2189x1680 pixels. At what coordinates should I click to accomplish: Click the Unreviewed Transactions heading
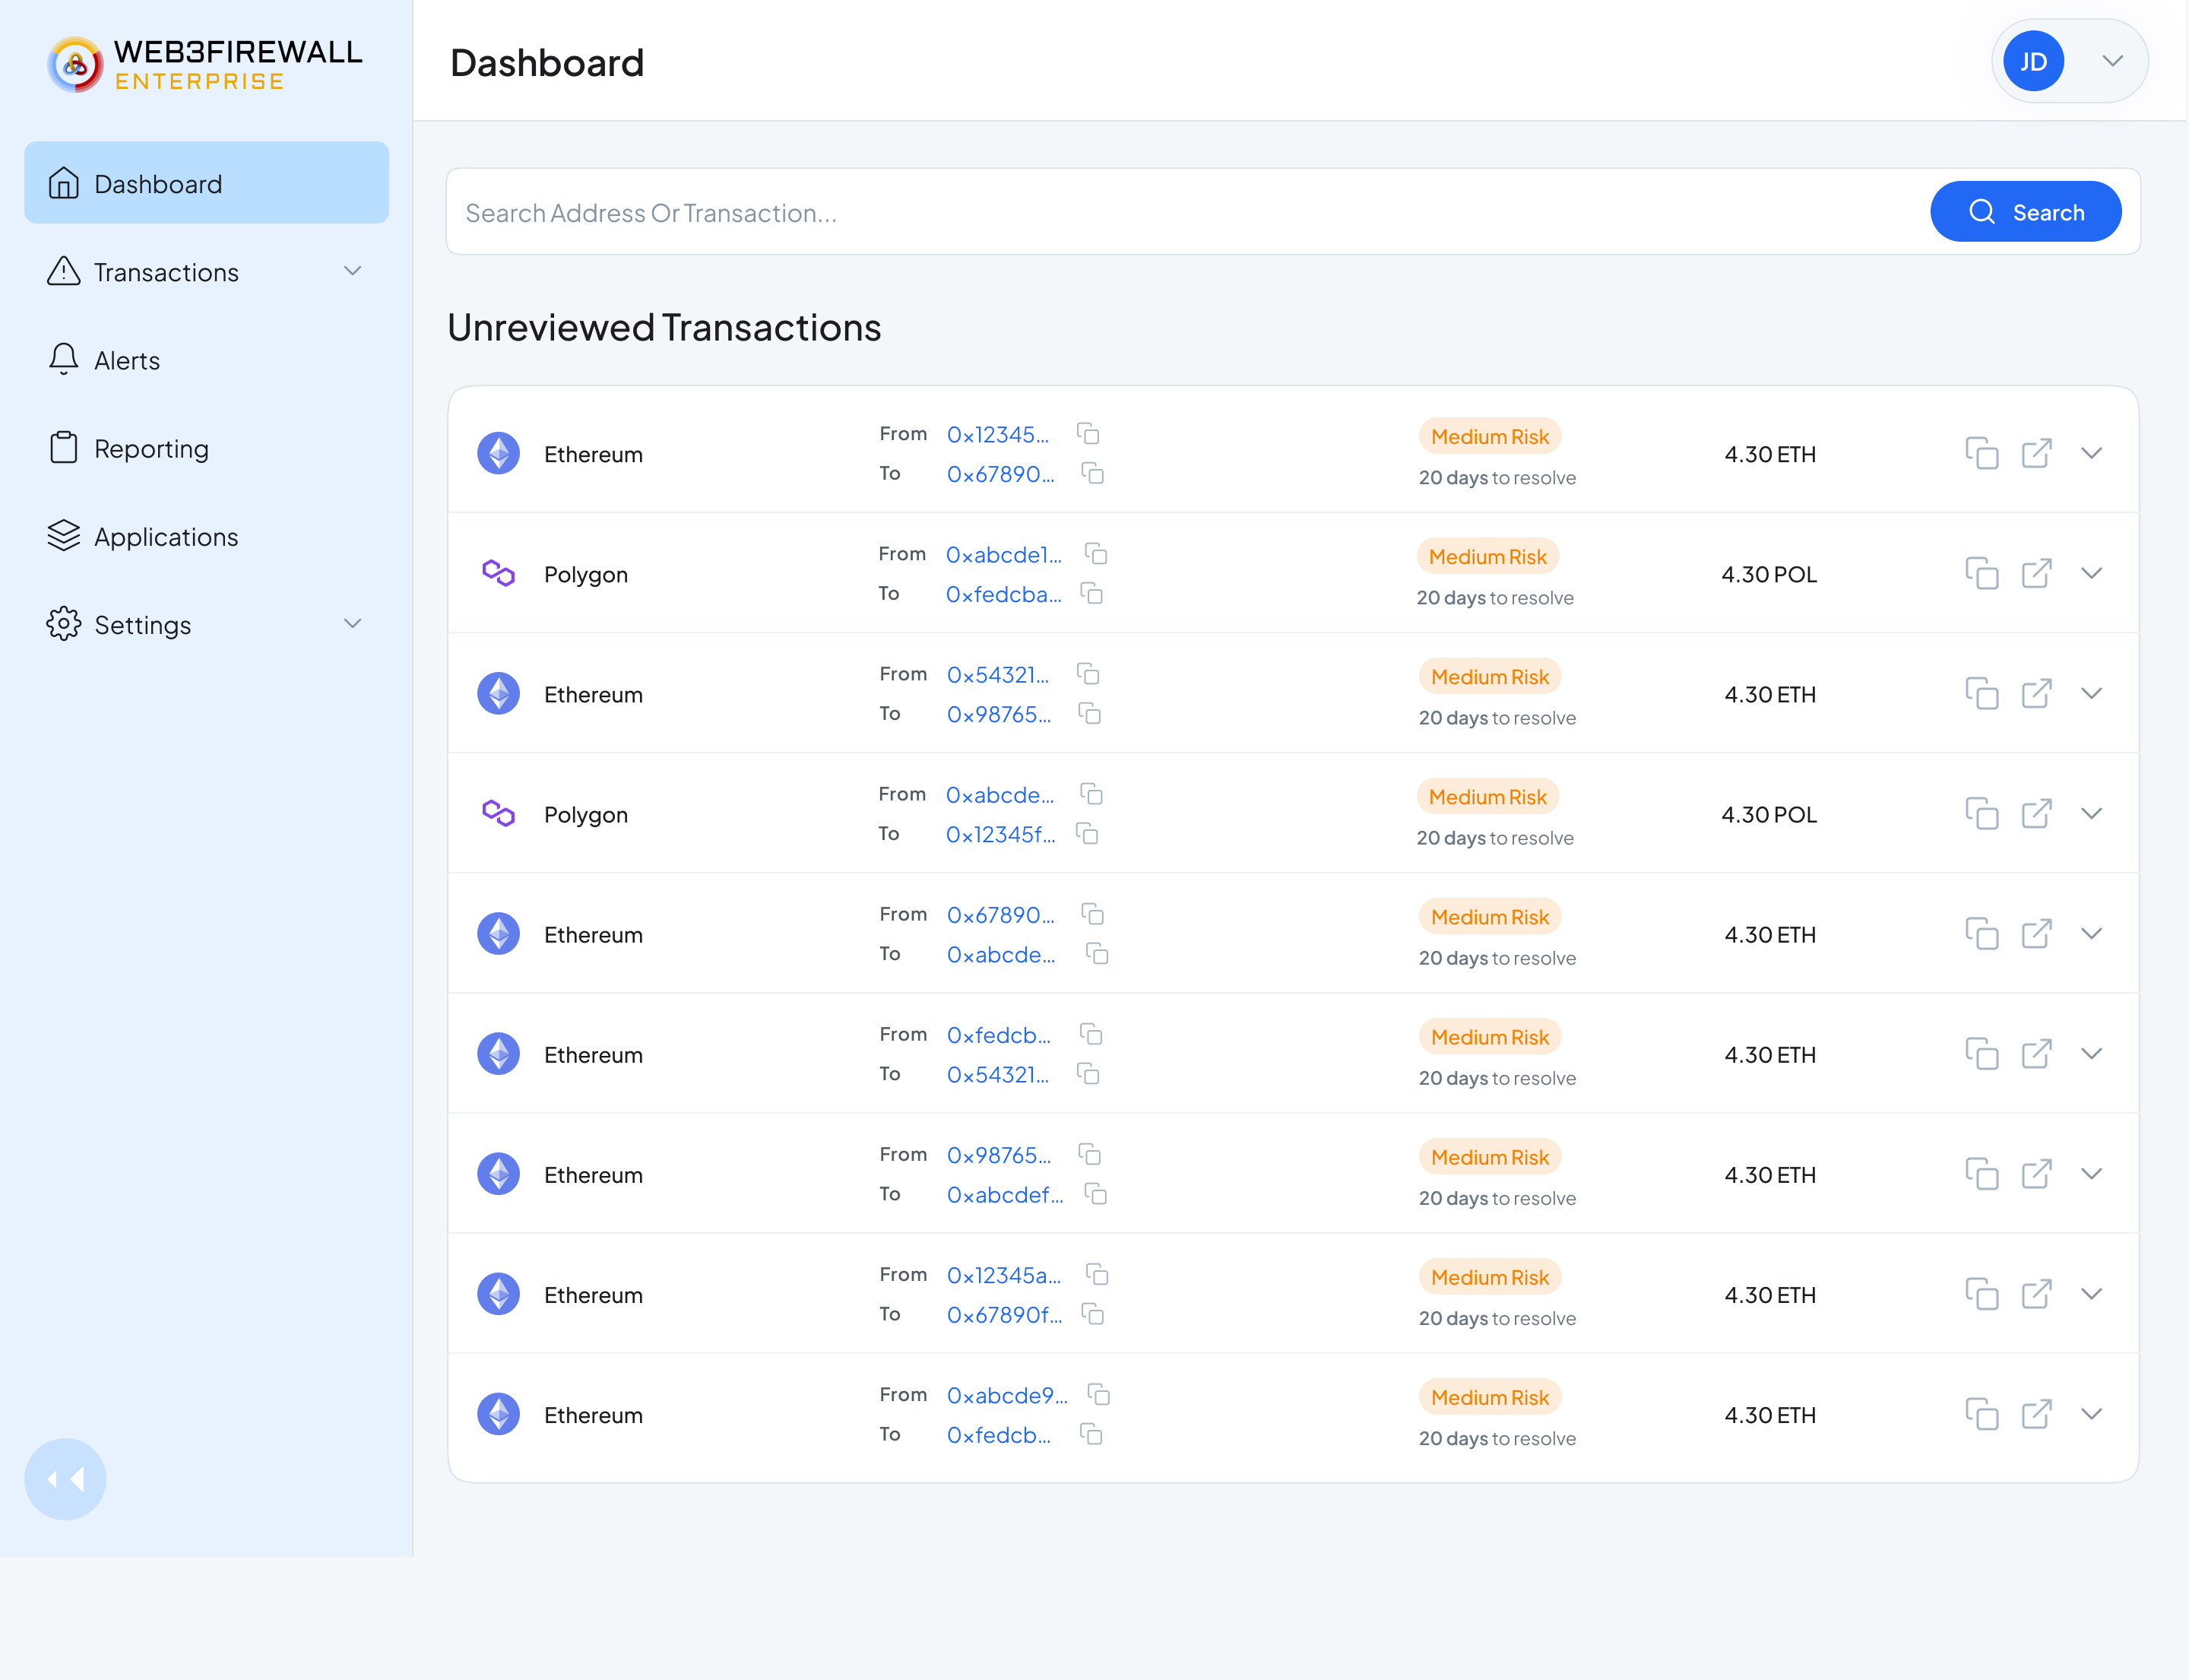tap(664, 327)
